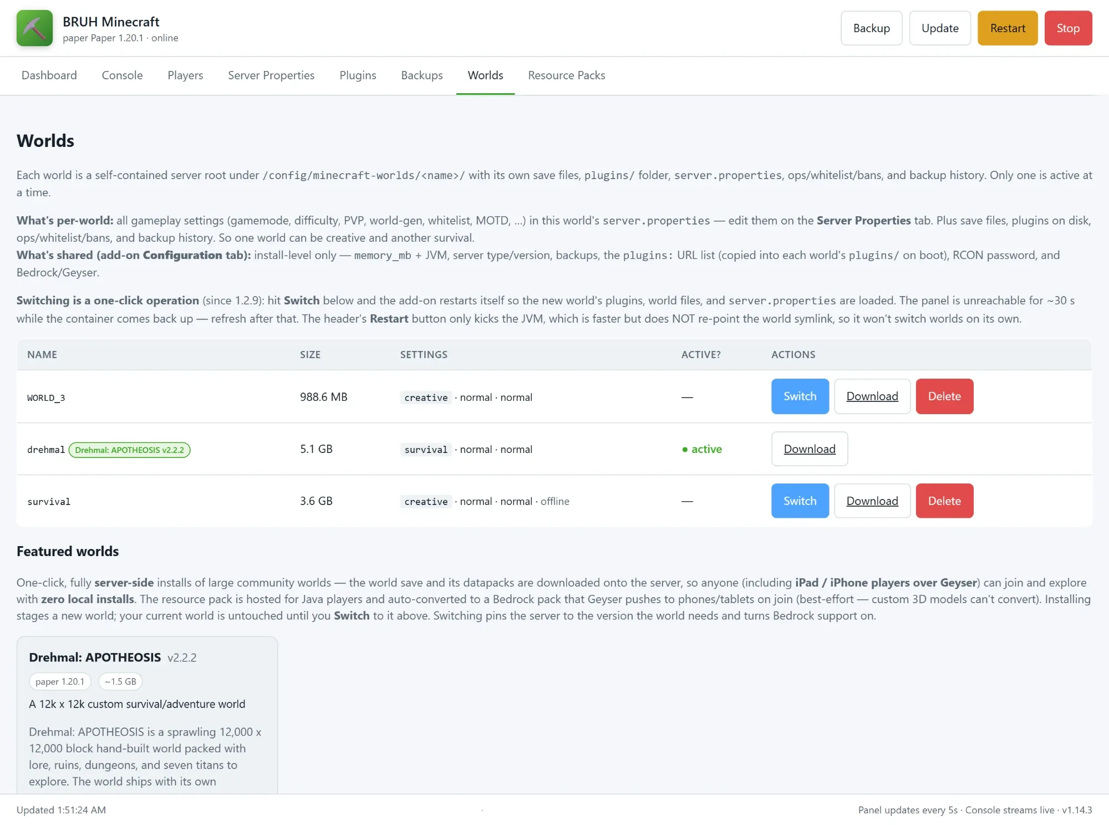Click the 988.6 MB size value

click(324, 397)
